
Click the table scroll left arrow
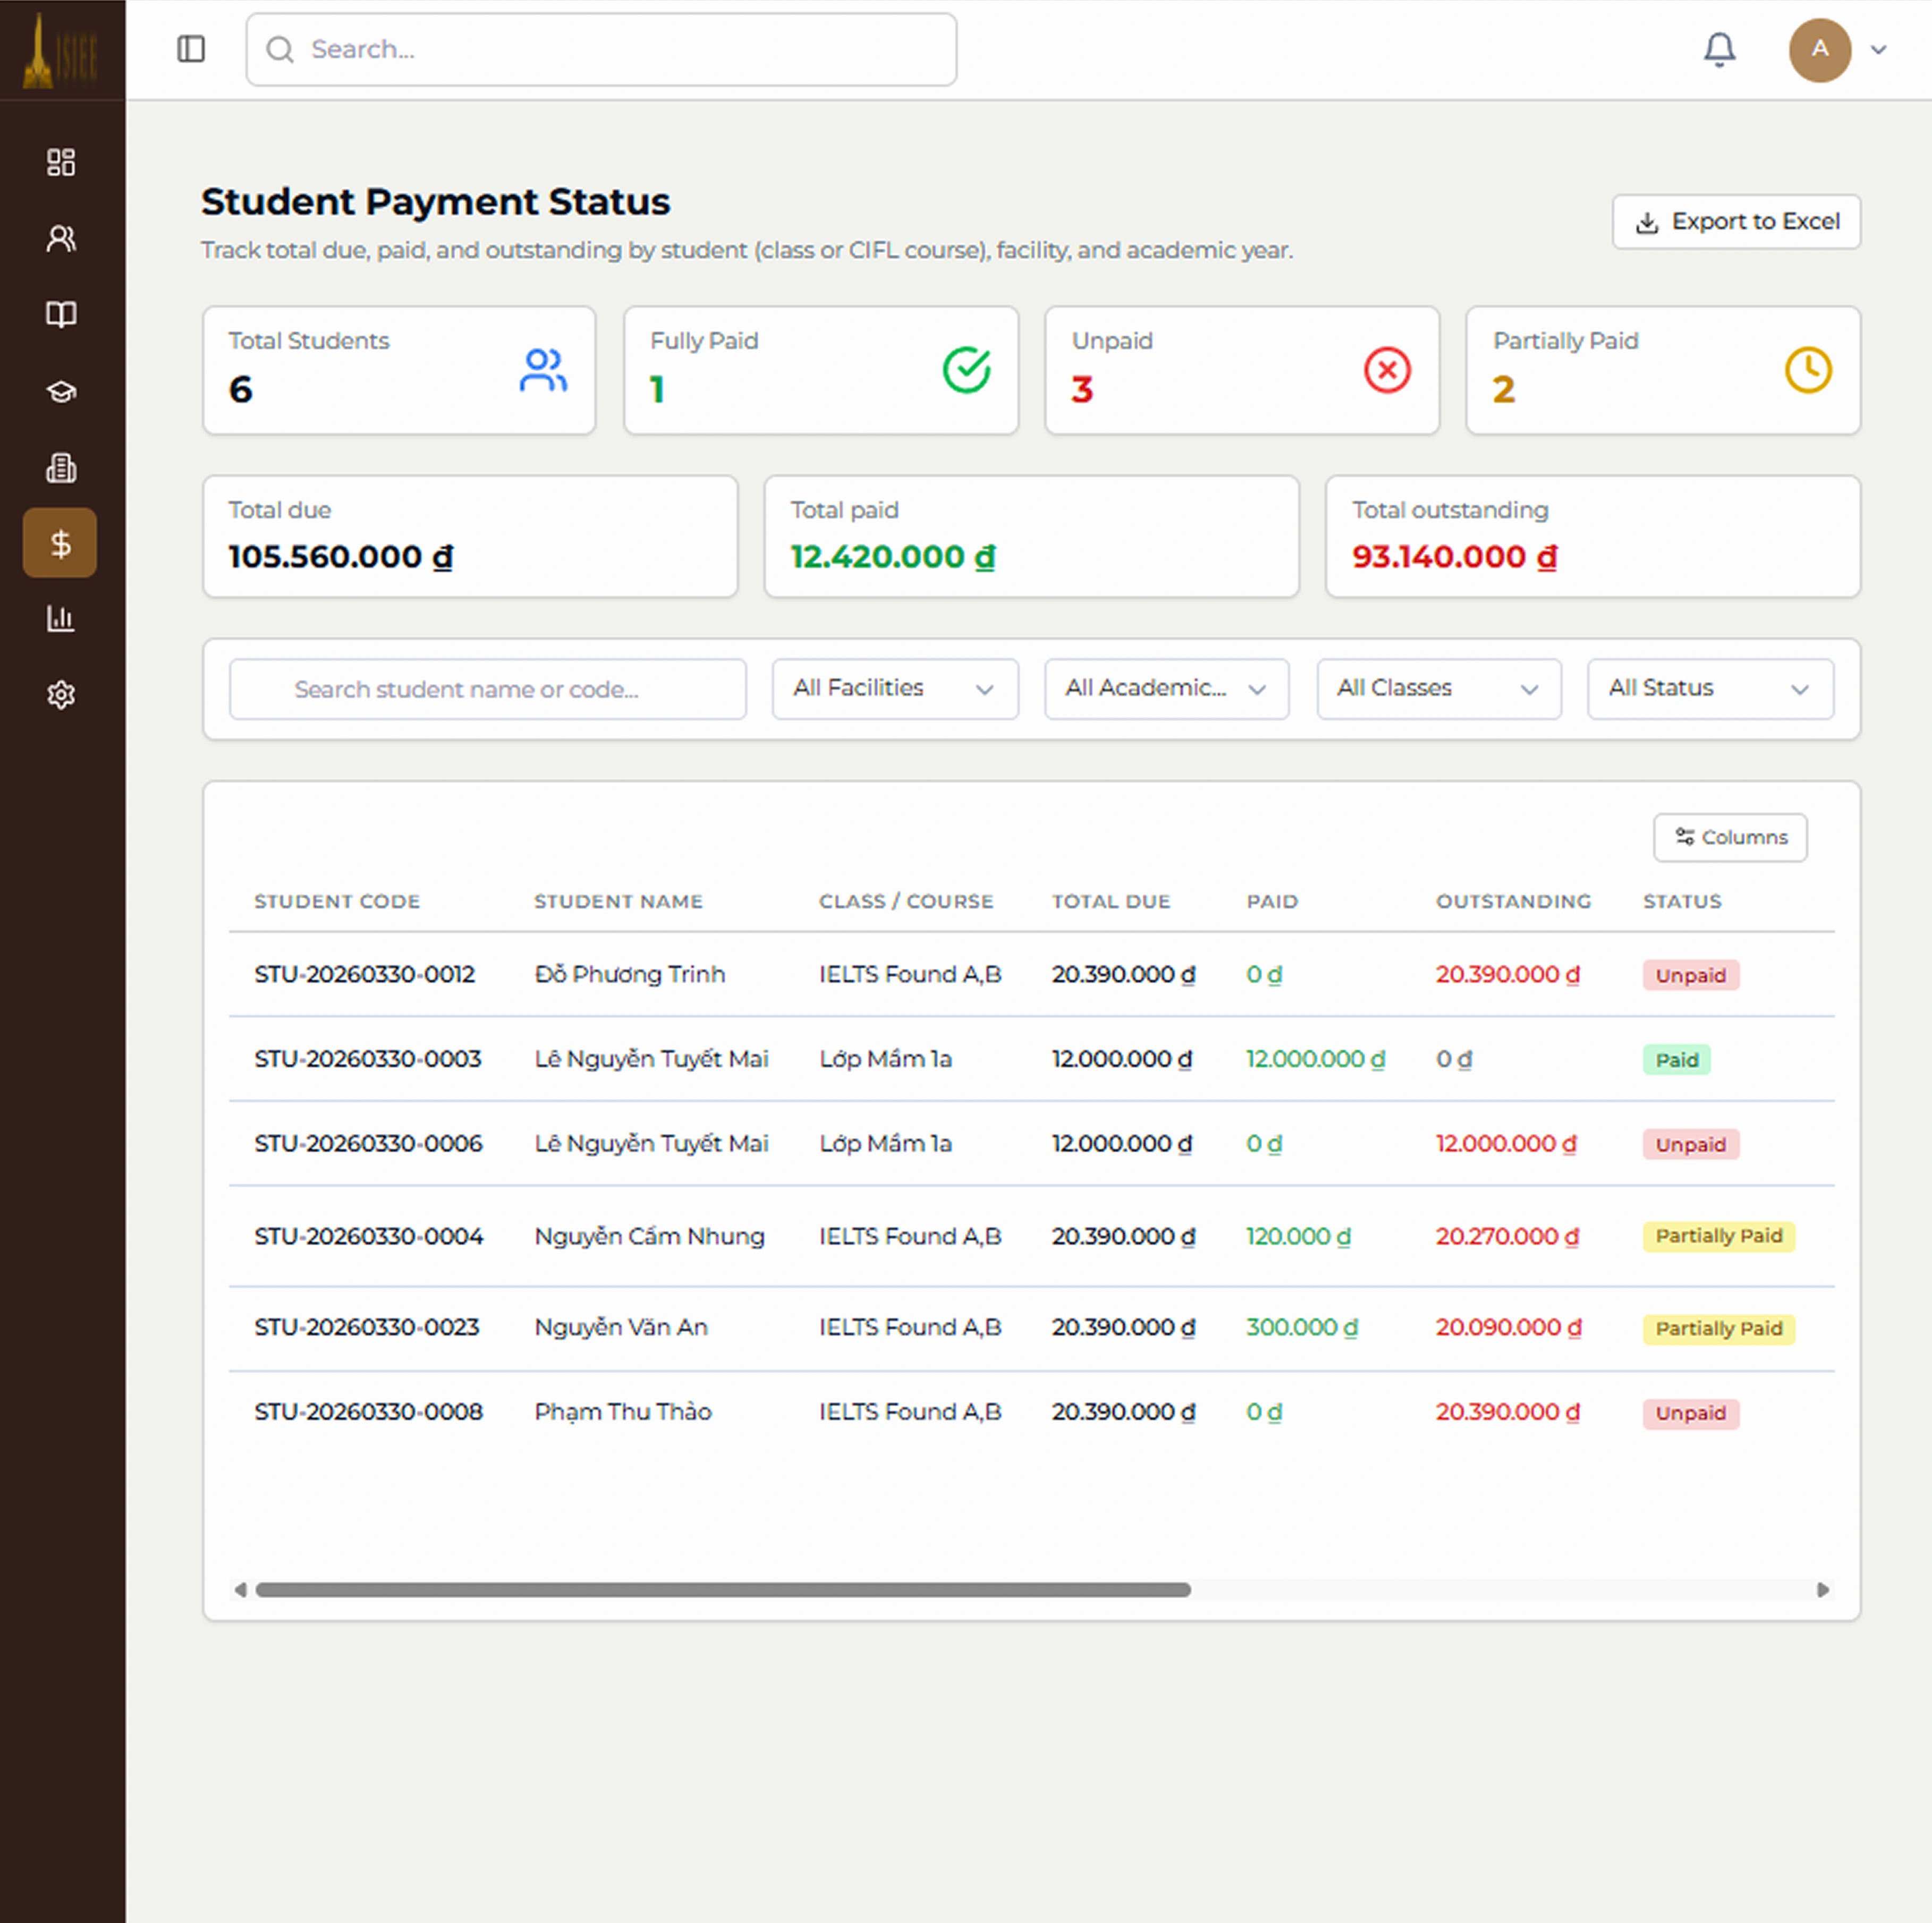coord(240,1590)
